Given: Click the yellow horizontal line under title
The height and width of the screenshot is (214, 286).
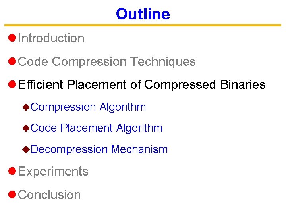Looking at the screenshot, I should coord(143,25).
